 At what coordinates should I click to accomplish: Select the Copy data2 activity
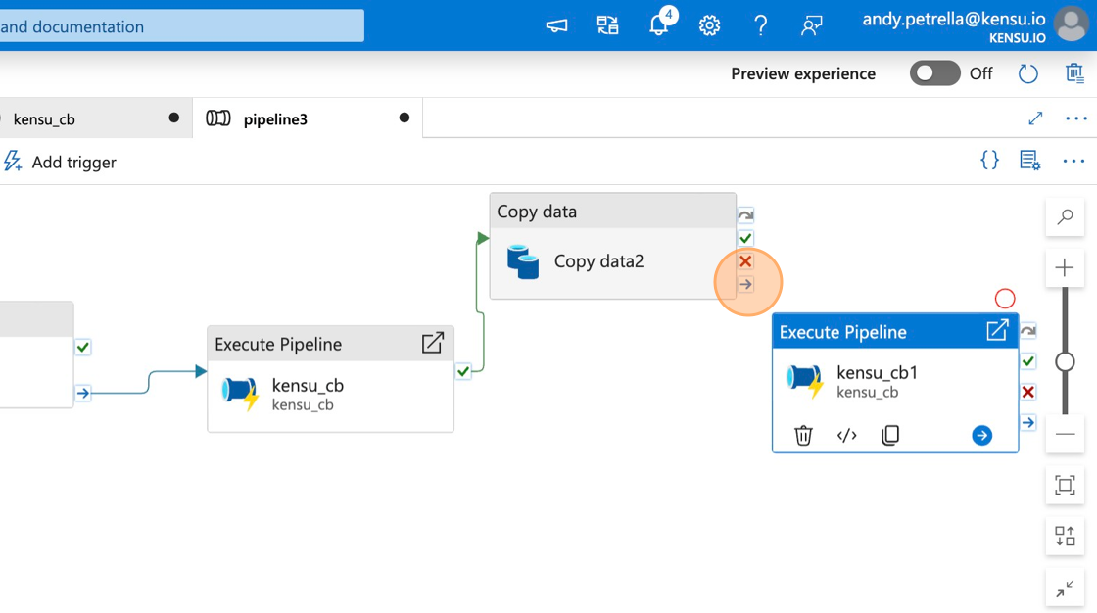click(612, 247)
